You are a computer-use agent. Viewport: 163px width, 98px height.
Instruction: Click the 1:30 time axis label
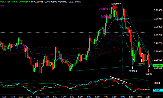tap(13, 96)
